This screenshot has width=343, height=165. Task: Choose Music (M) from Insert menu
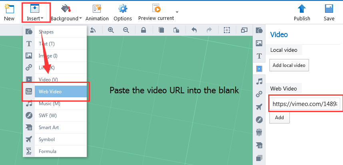55,104
